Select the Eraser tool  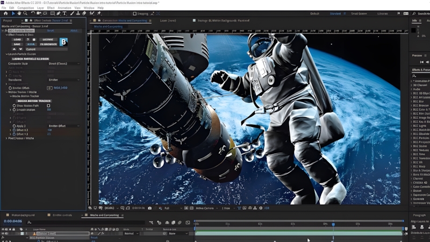tap(84, 13)
